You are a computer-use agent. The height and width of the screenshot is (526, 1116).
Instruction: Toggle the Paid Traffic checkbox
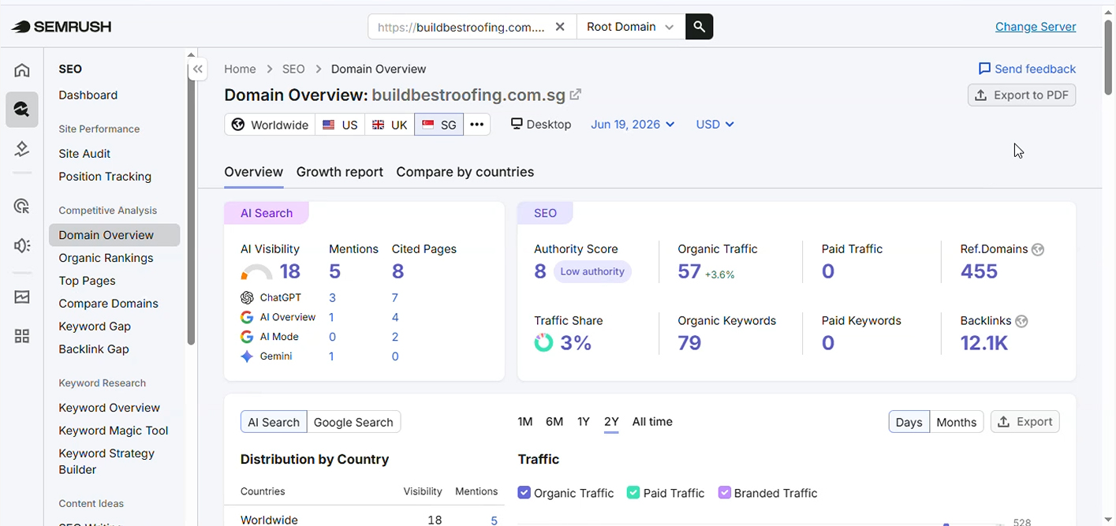click(x=633, y=493)
